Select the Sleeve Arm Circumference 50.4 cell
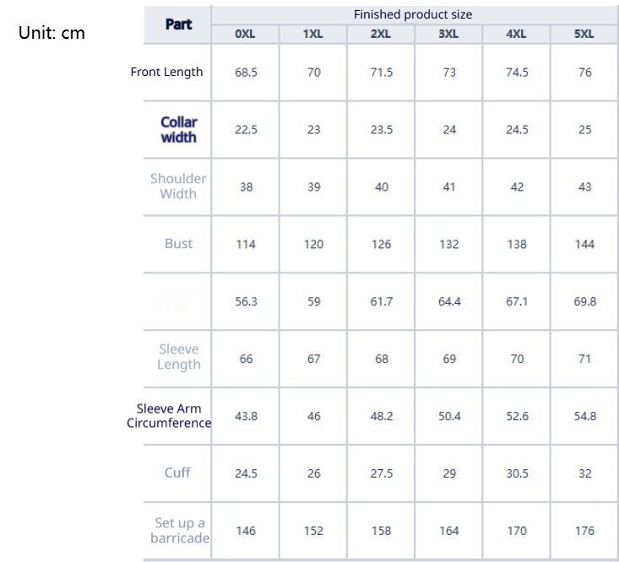Screen dimensions: 619x562 (449, 416)
